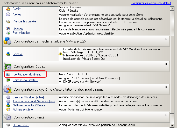Click the scrollbar down arrow
This screenshot has height=128, width=177.
172,125
